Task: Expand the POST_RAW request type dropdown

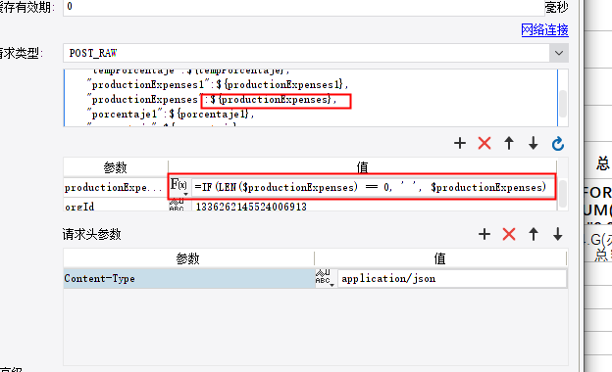Action: (x=558, y=53)
